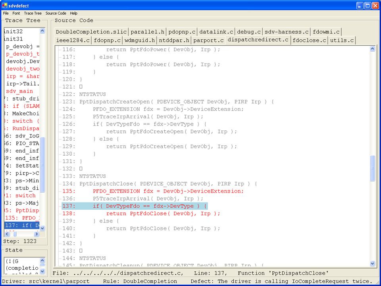381x286 pixels.
Task: Select highlighted trace row '137: if('
Action: pyautogui.click(x=22, y=226)
